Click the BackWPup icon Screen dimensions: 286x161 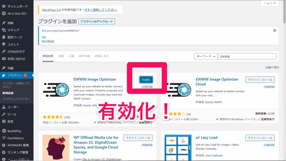(x=4, y=131)
